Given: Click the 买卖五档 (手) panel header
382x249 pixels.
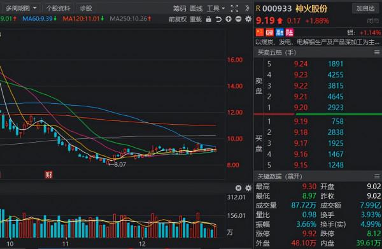Looking at the screenshot, I should point(277,52).
